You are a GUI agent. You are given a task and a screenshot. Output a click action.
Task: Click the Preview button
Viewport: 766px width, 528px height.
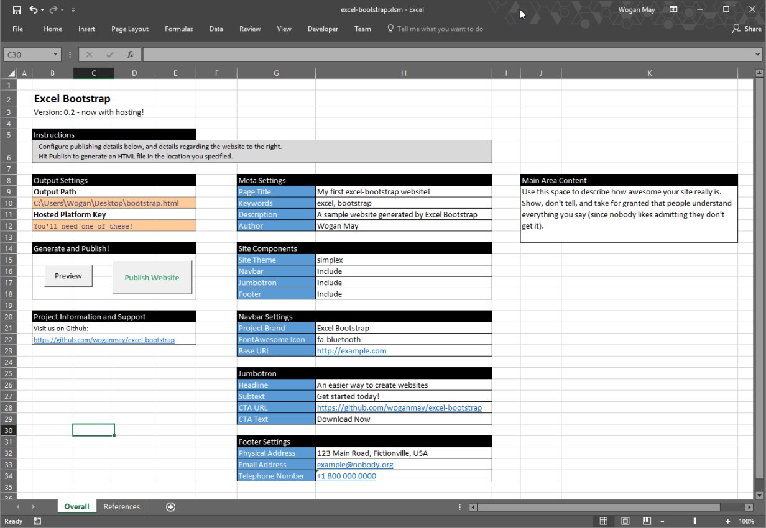click(x=68, y=276)
